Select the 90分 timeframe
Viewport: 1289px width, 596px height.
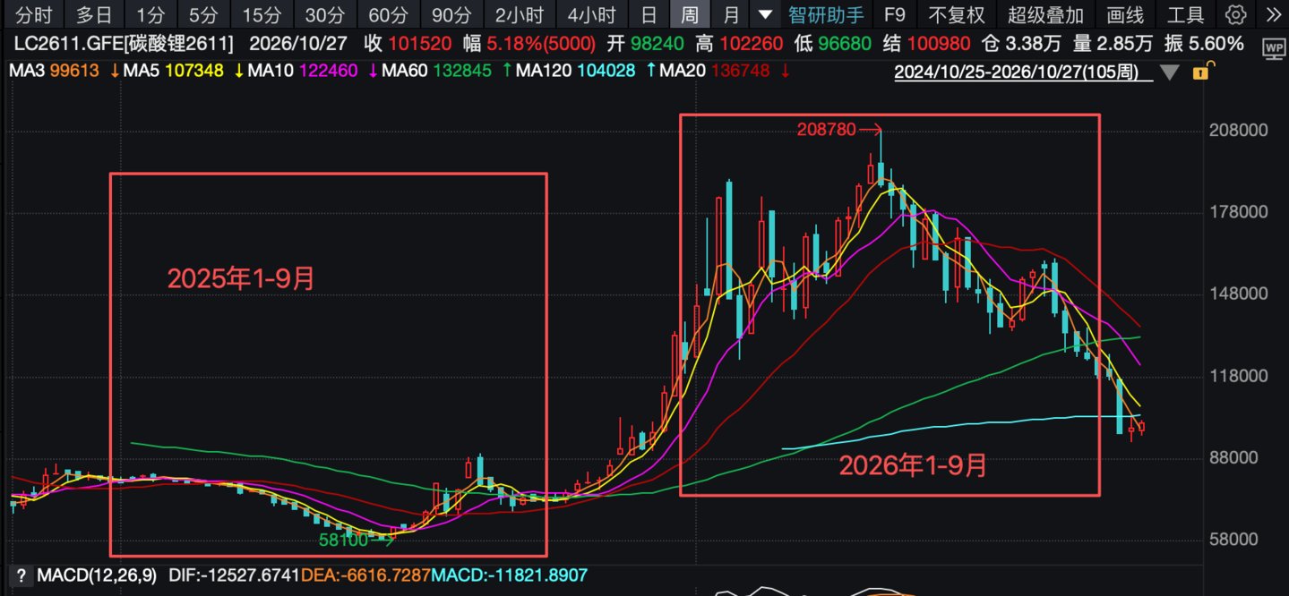click(451, 15)
